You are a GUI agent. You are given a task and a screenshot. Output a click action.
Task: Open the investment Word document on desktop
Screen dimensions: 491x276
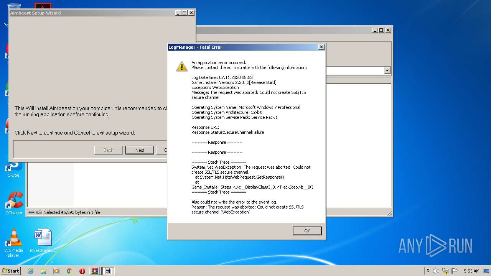(x=43, y=241)
